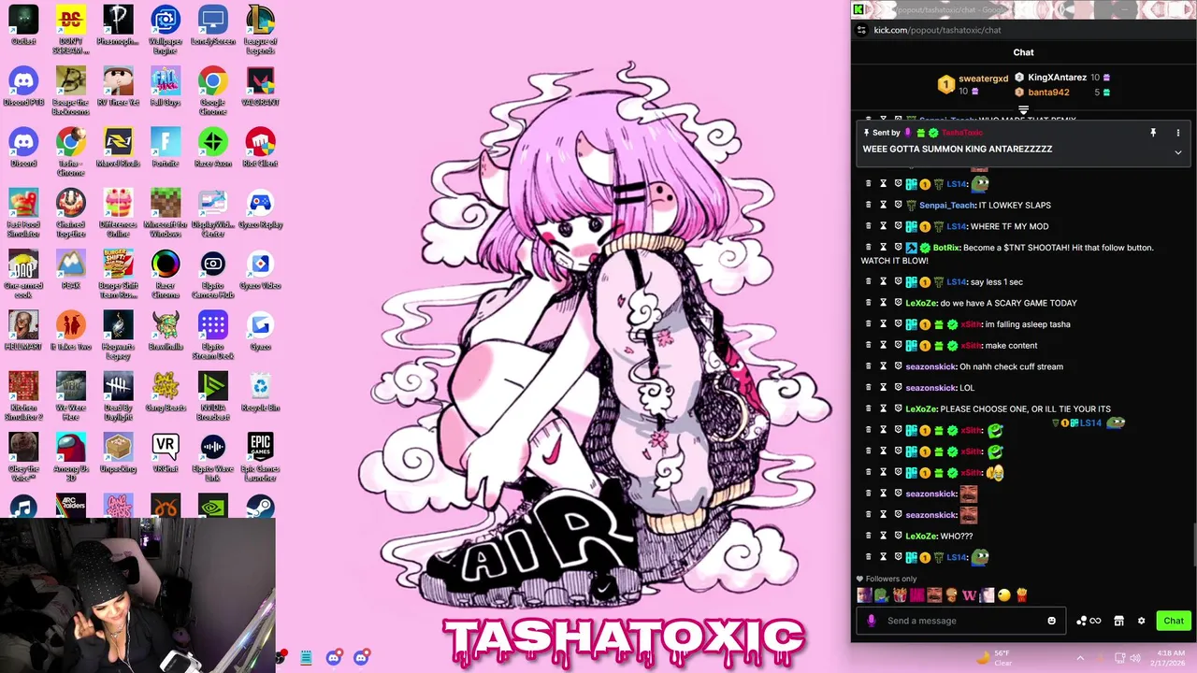This screenshot has height=673, width=1197.
Task: Launch Minecraft for Windows icon
Action: point(166,213)
